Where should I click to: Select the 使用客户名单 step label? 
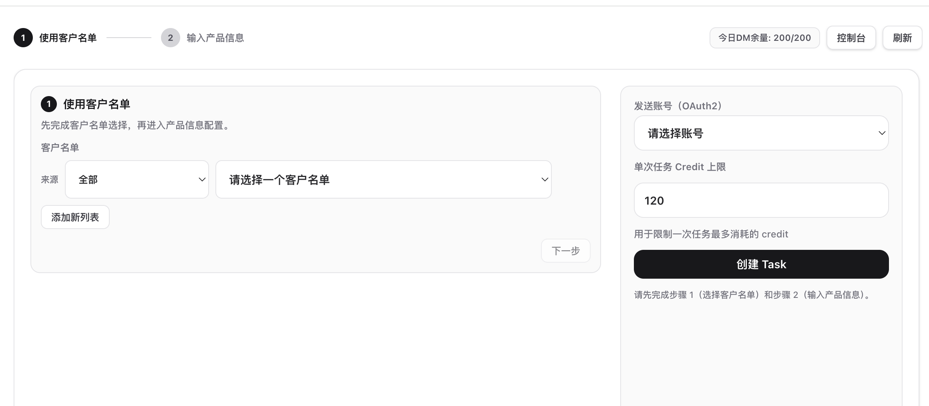pyautogui.click(x=67, y=37)
